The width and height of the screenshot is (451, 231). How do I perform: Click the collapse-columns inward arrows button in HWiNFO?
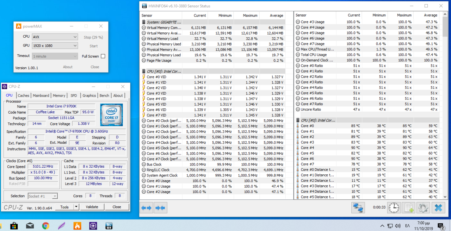160,208
